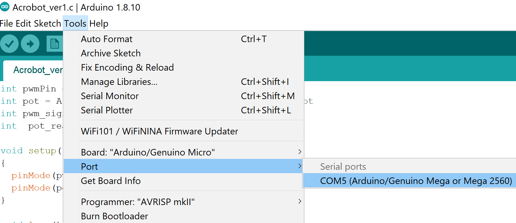Screen dimensions: 516x223
Task: Open the Edit menu
Action: coord(23,23)
